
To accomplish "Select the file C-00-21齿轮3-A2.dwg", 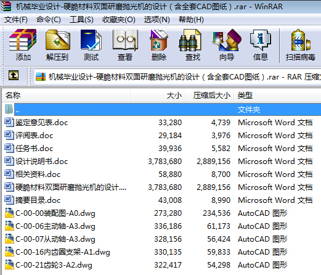I will 54,265.
